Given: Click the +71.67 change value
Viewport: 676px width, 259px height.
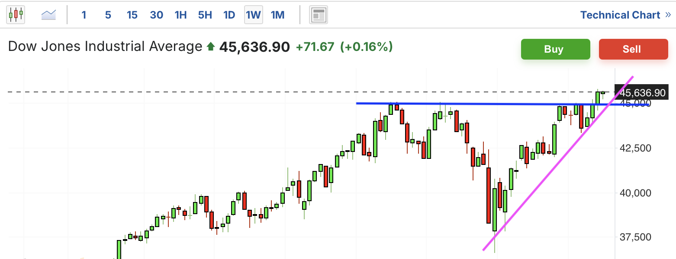Looking at the screenshot, I should click(x=315, y=46).
